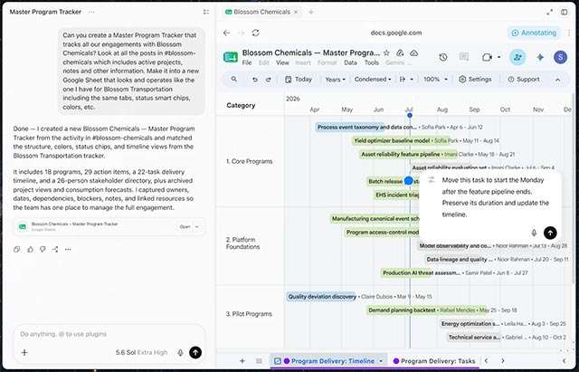Reload the docs.google.com page
Viewport: 579px width, 372px height.
(x=255, y=33)
